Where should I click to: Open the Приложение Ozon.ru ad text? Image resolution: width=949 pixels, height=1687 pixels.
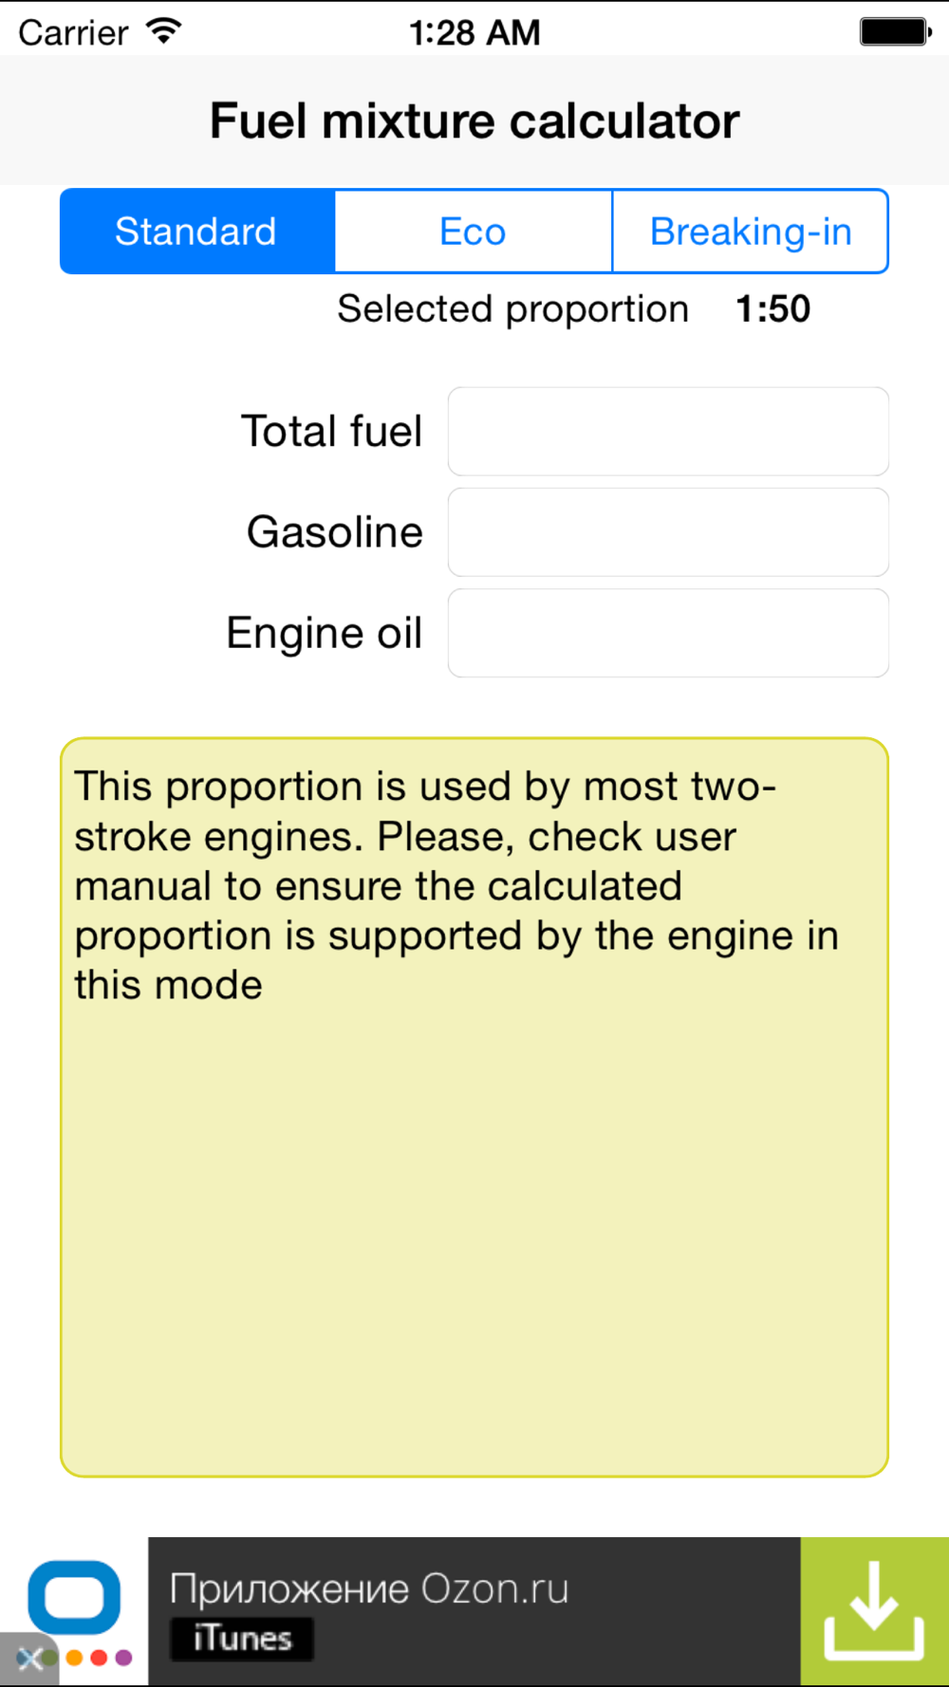click(369, 1588)
